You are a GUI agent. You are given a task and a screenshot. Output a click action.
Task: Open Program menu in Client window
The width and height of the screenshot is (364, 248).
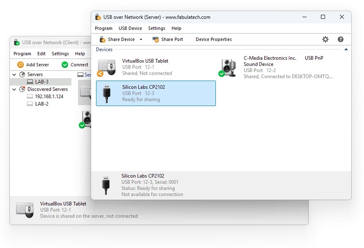(x=22, y=54)
